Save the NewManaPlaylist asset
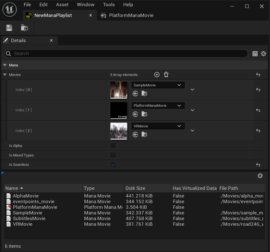The height and width of the screenshot is (252, 270). coord(9,28)
